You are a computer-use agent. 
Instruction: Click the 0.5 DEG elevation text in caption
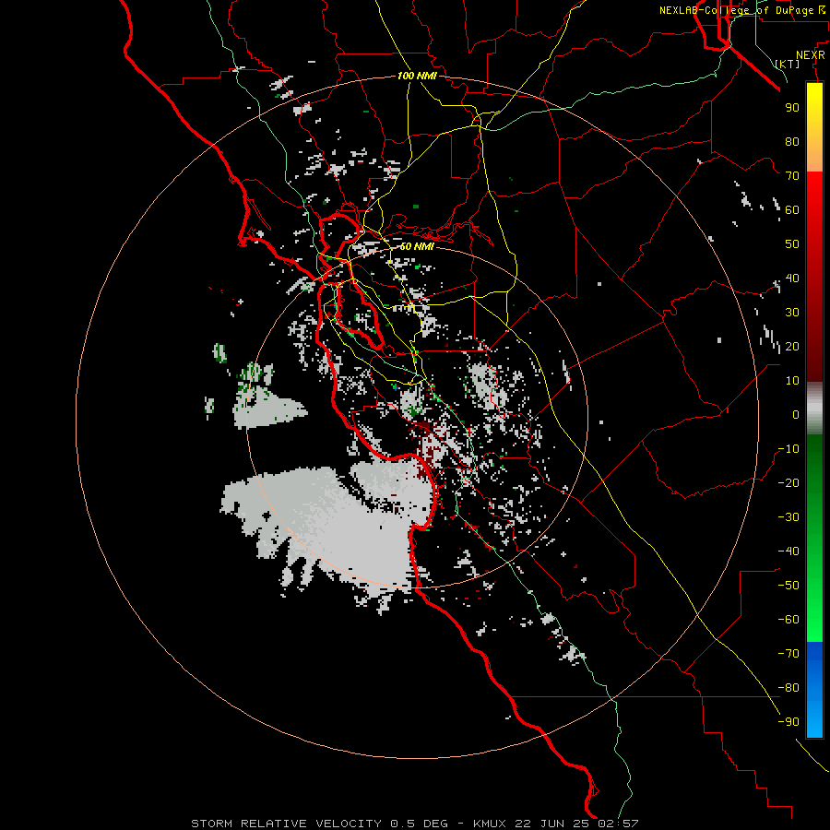coord(419,824)
